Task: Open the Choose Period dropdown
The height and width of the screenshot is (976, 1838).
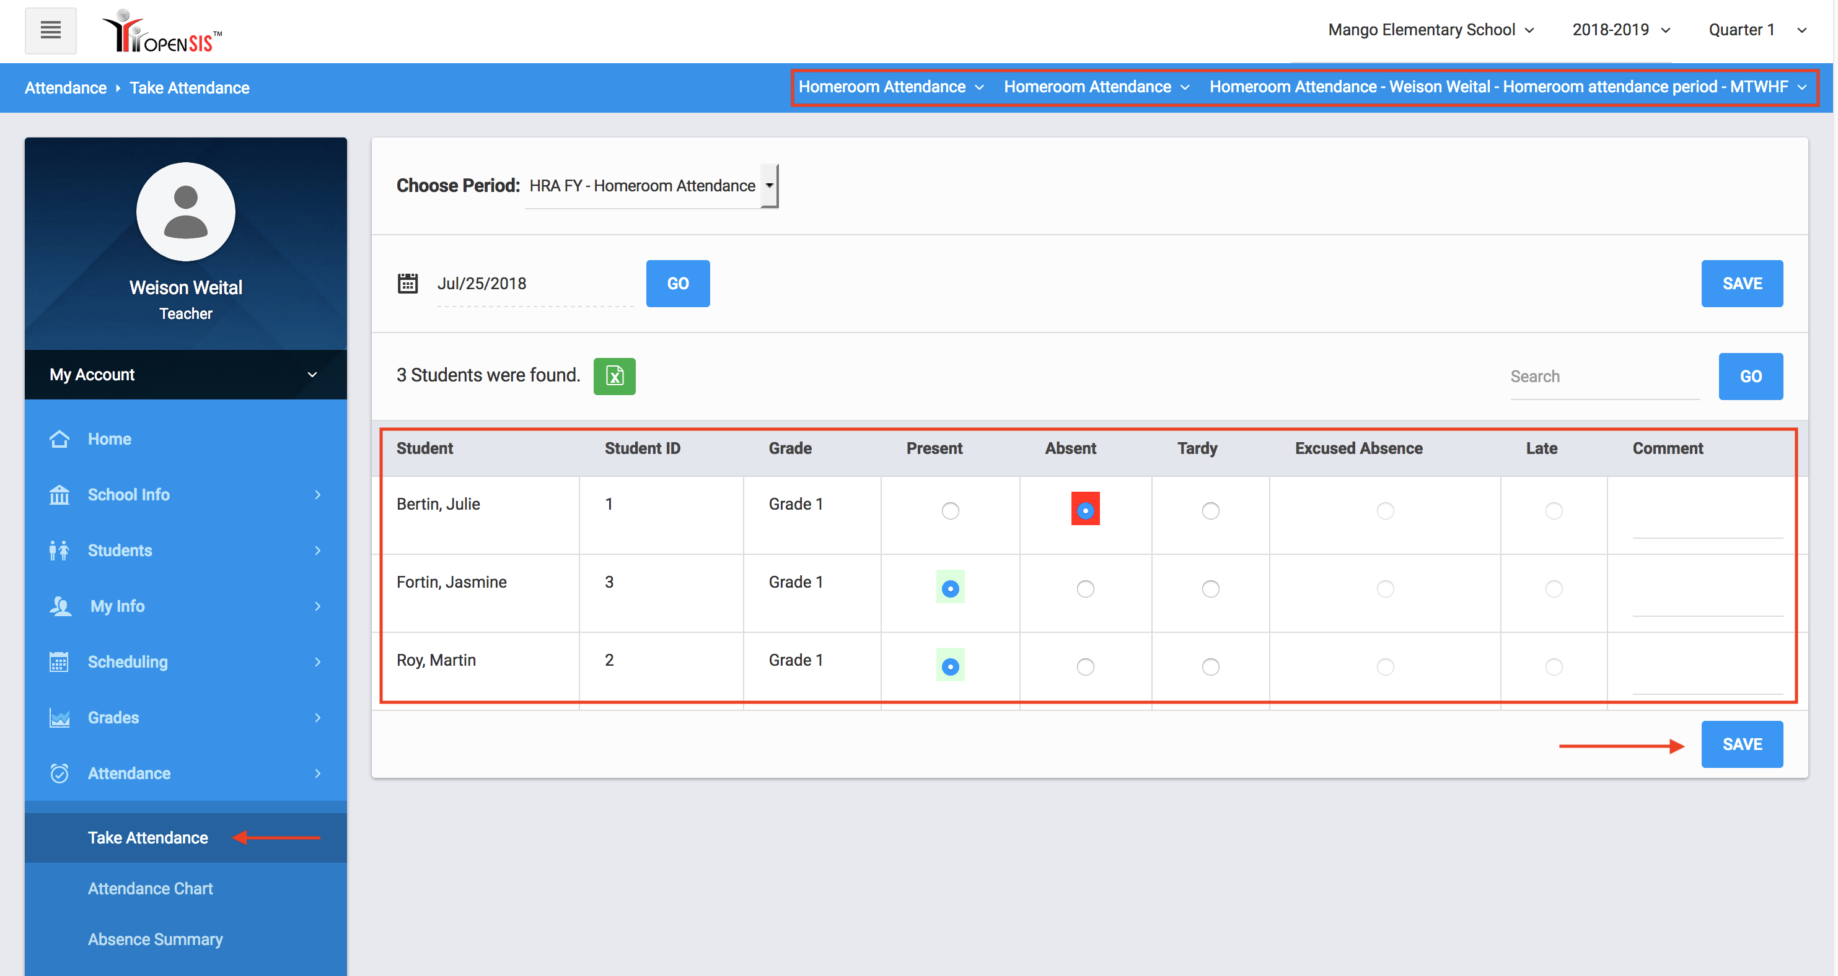Action: pyautogui.click(x=651, y=186)
